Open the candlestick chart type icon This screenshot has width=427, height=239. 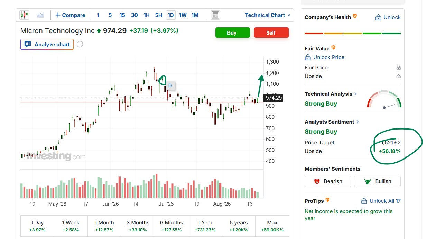click(x=24, y=15)
